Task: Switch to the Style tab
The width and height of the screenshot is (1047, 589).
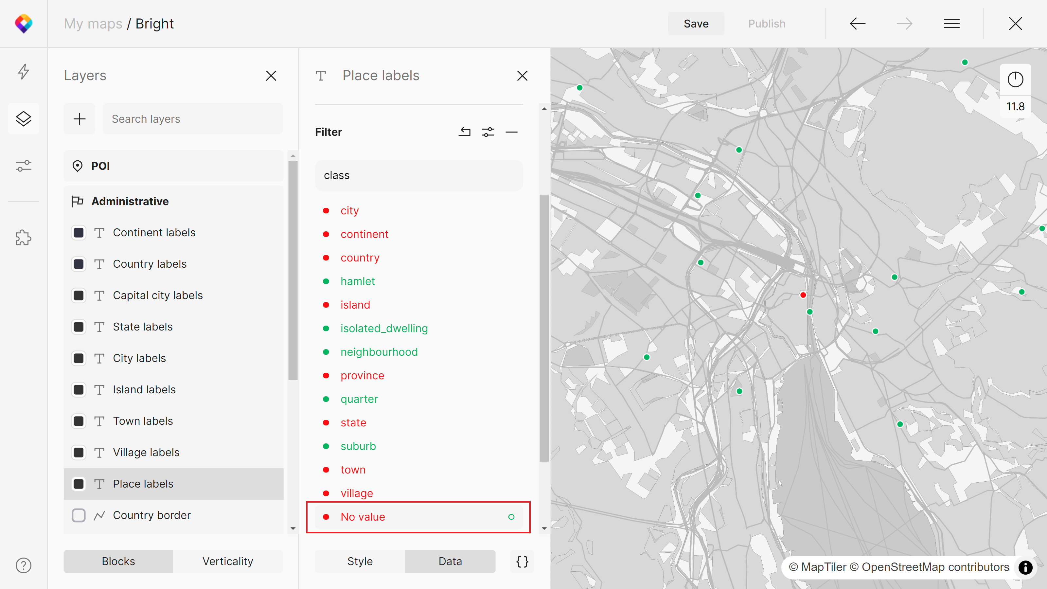Action: tap(360, 562)
